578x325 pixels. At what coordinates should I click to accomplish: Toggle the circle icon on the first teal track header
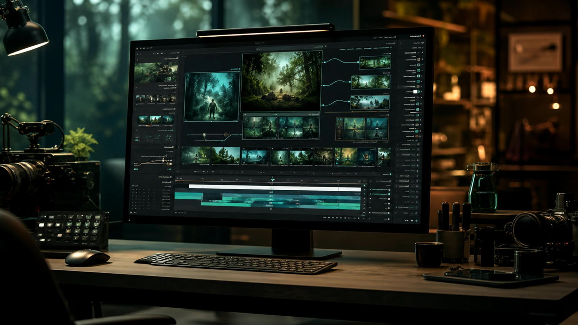(x=389, y=190)
